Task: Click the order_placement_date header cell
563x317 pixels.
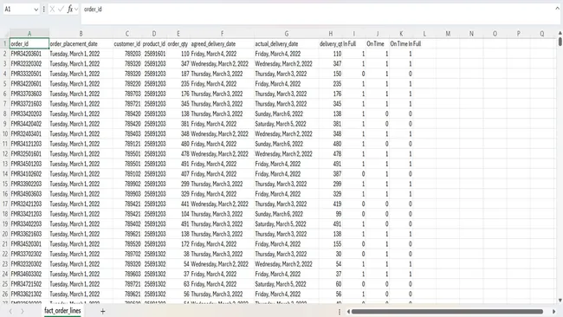Action: point(81,44)
